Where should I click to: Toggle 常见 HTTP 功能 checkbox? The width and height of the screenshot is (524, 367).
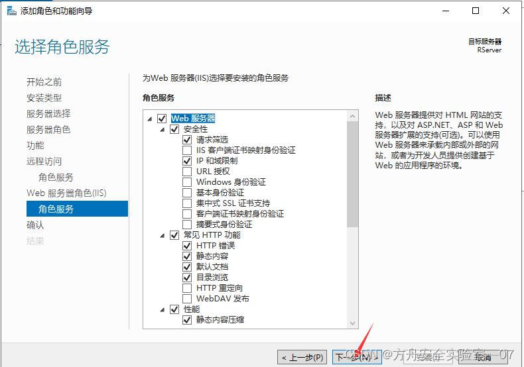[174, 235]
